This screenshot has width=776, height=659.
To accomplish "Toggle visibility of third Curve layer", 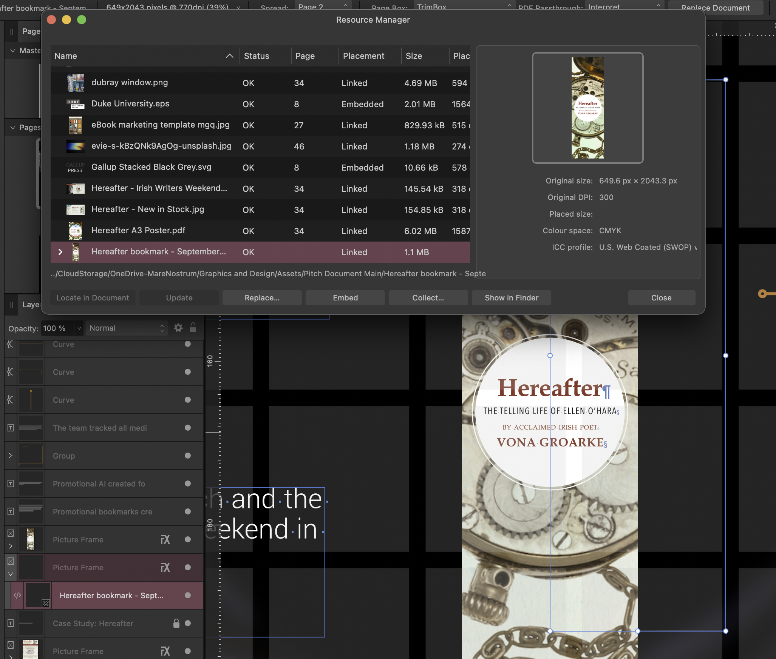I will coord(188,400).
